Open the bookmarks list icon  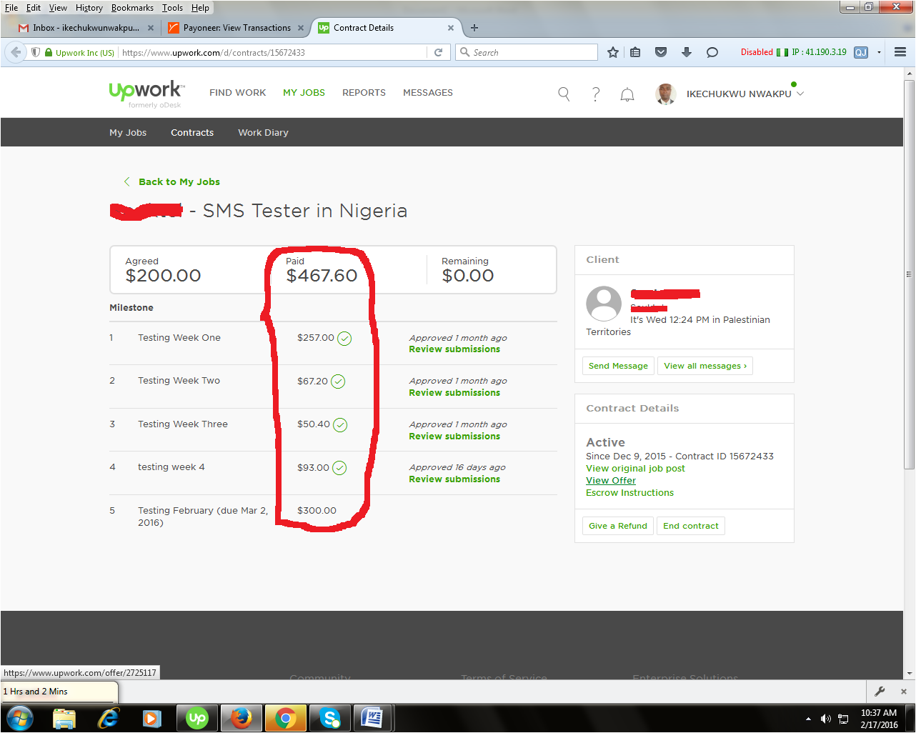(x=635, y=52)
